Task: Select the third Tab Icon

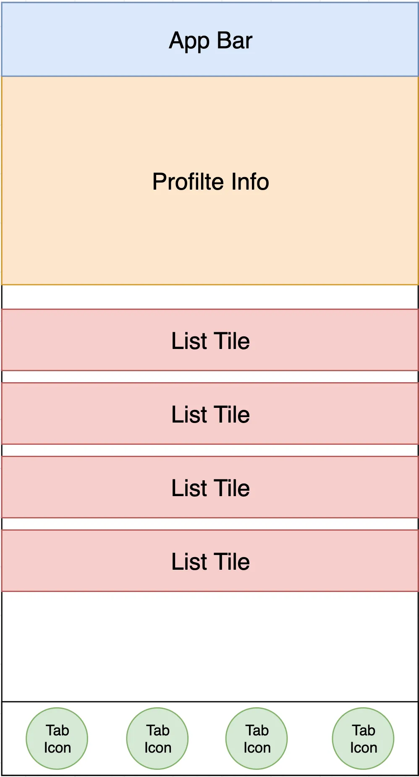Action: pos(257,739)
